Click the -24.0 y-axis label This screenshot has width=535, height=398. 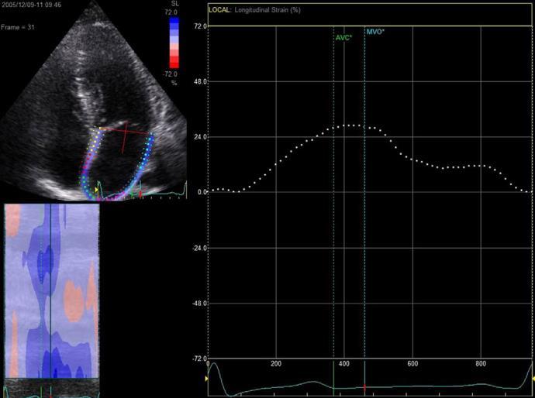[x=199, y=248]
